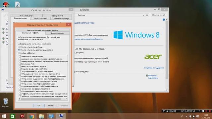Click the red power icon on taskbar
Image resolution: width=212 pixels, height=119 pixels.
[x=22, y=116]
